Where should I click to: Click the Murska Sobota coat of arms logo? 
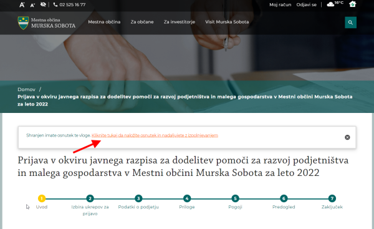click(x=23, y=23)
